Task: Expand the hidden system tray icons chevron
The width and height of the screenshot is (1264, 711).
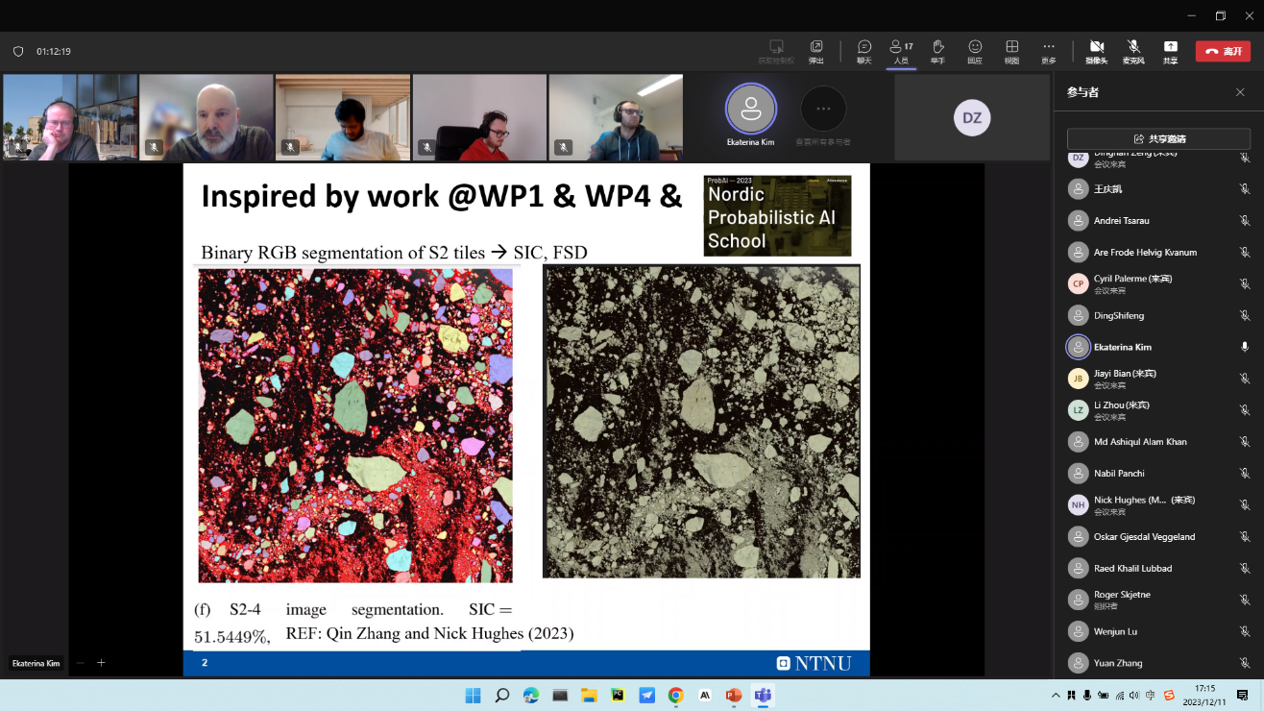Action: coord(1056,695)
